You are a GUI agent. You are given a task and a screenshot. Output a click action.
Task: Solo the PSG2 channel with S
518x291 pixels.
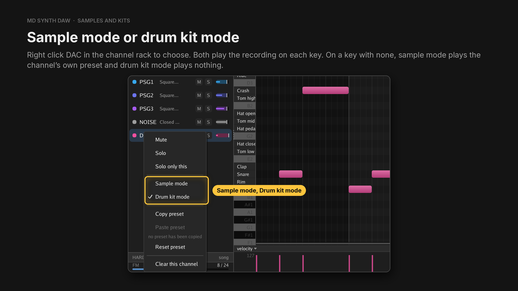(208, 95)
